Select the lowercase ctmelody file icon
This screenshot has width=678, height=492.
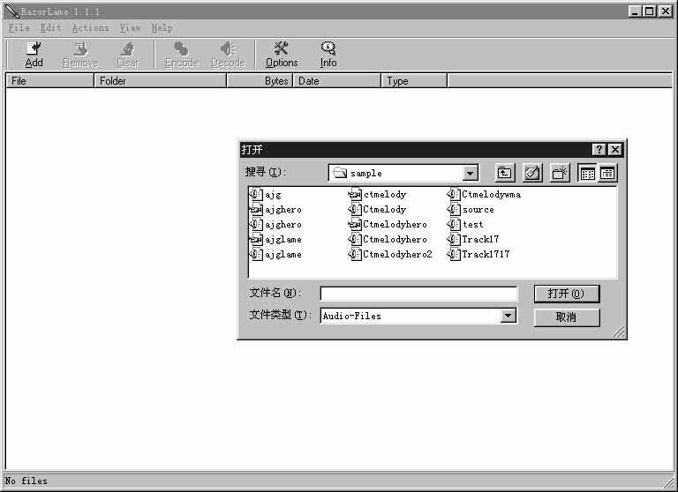point(355,194)
